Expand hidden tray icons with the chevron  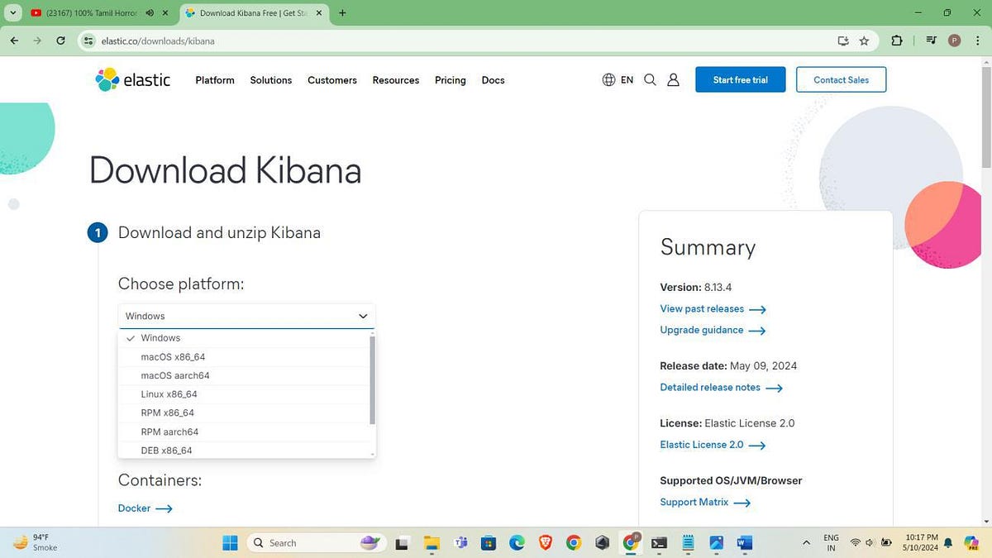[806, 543]
